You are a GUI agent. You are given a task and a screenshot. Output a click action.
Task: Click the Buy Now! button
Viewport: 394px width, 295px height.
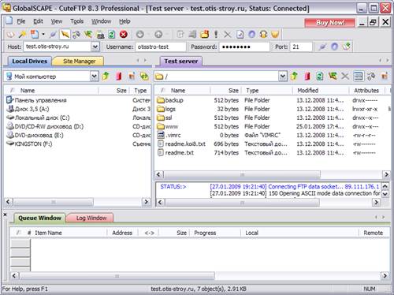click(x=330, y=23)
